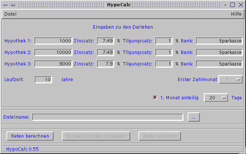Click the Erster Zahlmonat label
Screen dimensions: 246x154
(x=197, y=80)
